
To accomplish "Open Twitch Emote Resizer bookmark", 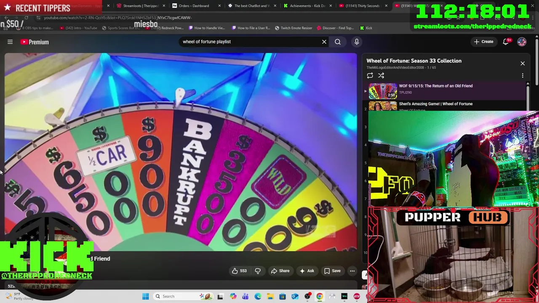I will click(294, 28).
